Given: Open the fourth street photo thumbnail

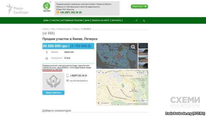Looking at the screenshot, I should pos(143,66).
